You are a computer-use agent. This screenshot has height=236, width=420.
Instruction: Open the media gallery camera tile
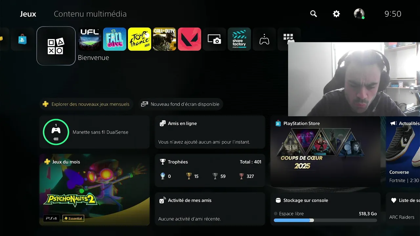(214, 39)
